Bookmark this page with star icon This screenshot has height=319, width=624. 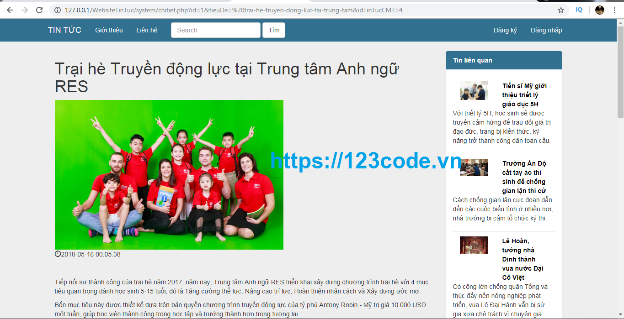click(x=561, y=10)
